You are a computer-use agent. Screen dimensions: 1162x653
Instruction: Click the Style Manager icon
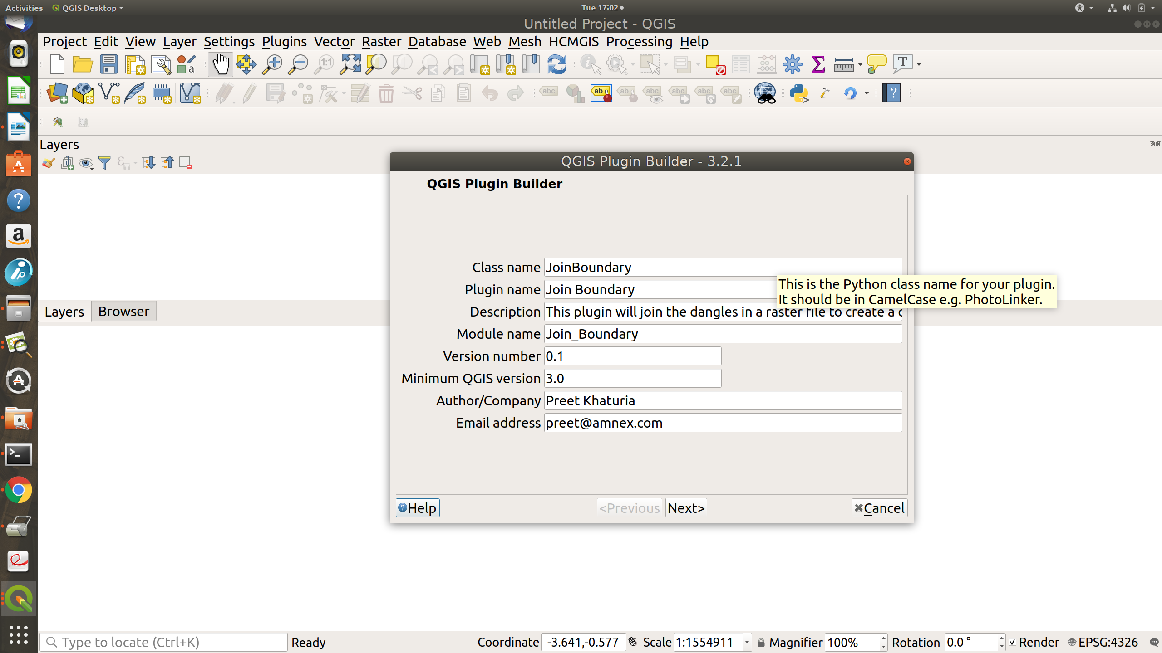[185, 64]
